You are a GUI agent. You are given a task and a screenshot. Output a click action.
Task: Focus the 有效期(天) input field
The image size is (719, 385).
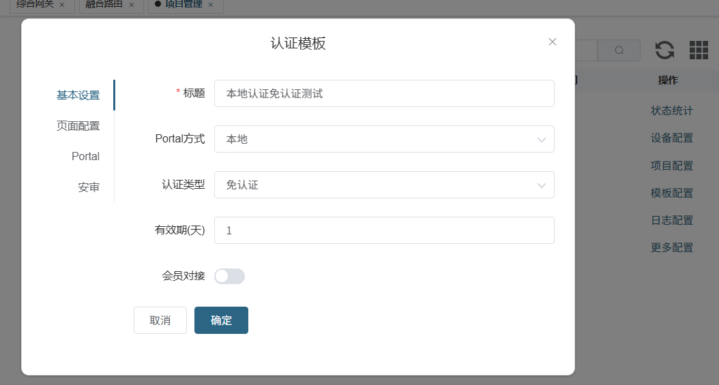click(384, 230)
